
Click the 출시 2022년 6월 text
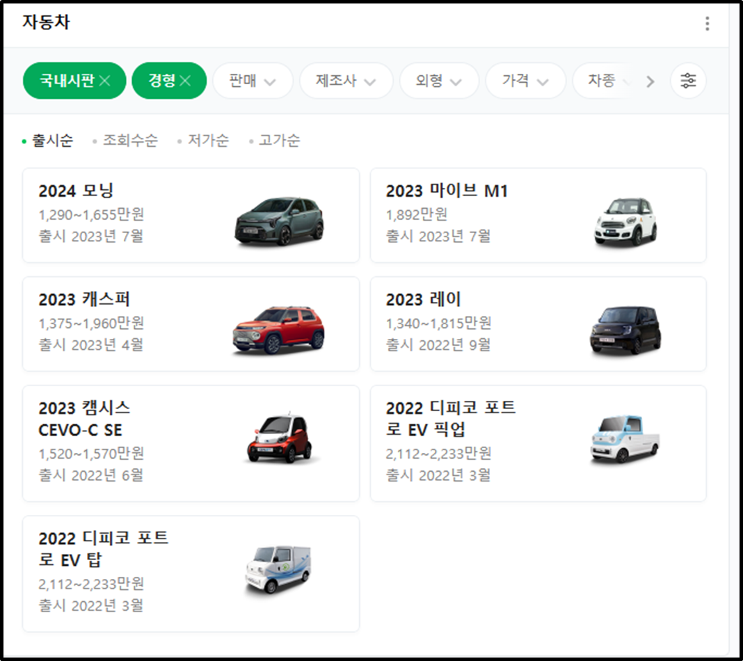coord(90,475)
